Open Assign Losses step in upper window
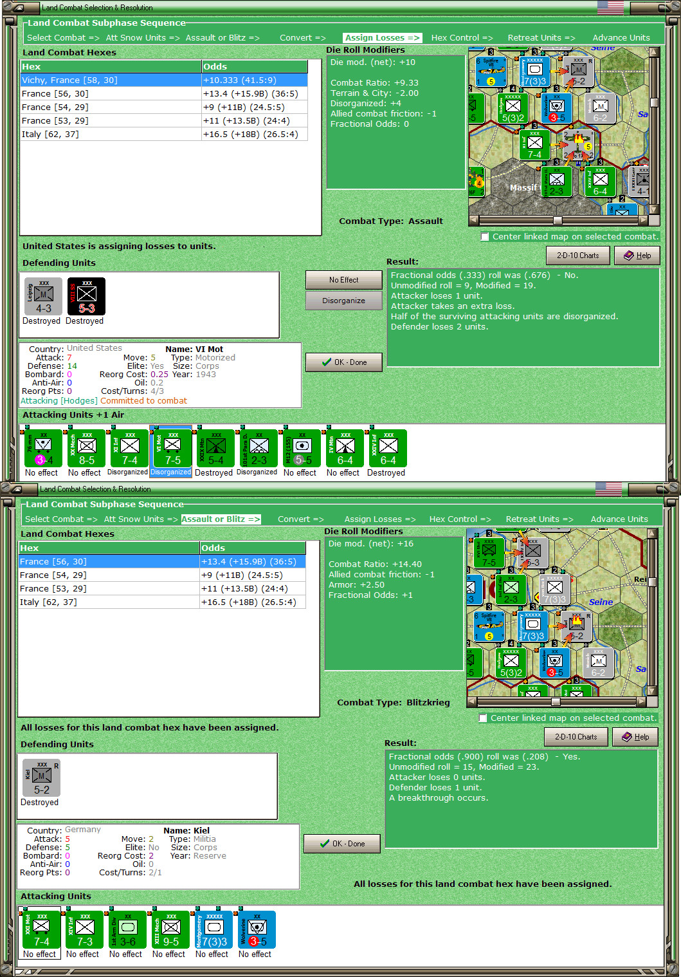 (382, 38)
